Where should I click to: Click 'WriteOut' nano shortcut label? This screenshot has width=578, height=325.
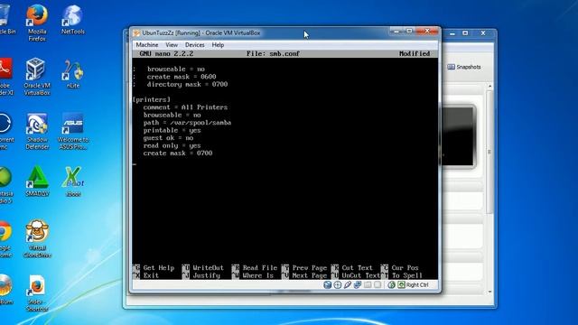click(208, 268)
